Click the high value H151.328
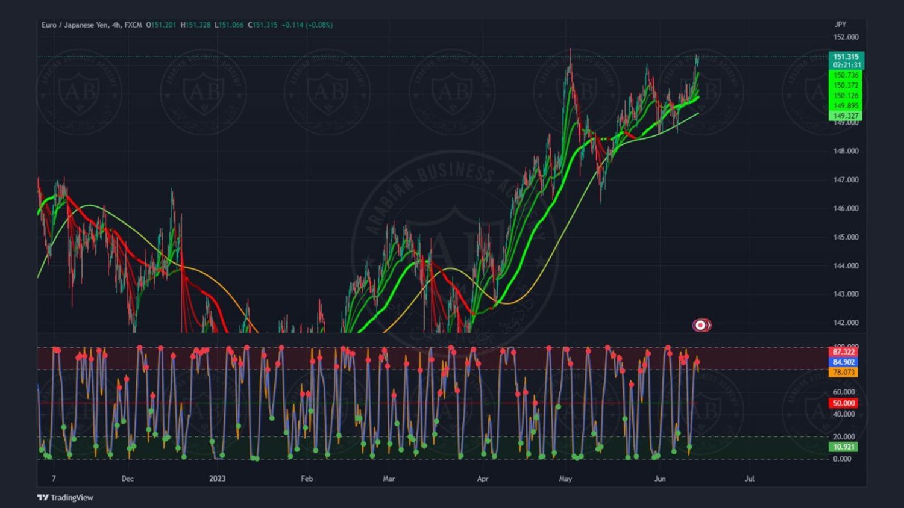904x508 pixels. click(x=195, y=25)
